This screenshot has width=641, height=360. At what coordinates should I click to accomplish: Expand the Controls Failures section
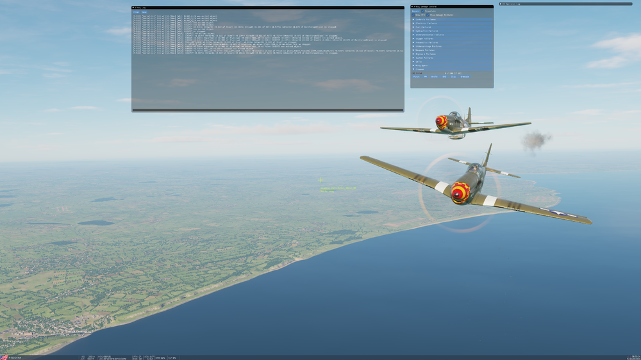452,20
